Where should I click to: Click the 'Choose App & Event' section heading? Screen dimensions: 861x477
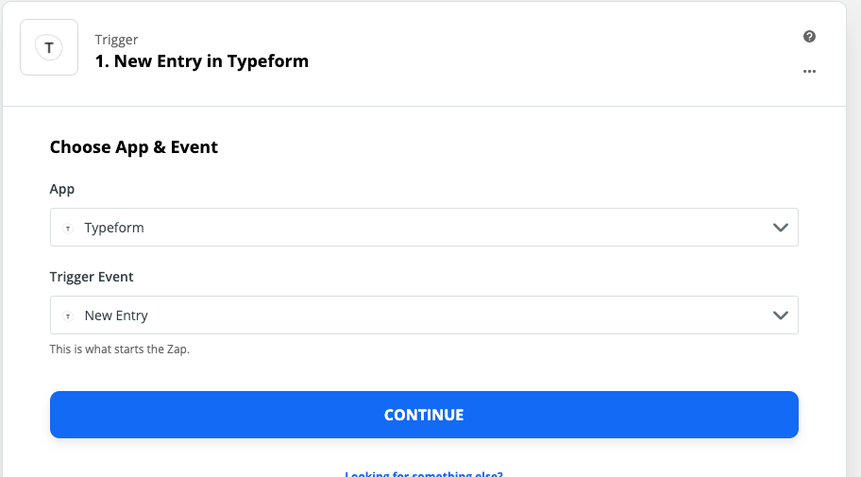(x=134, y=147)
